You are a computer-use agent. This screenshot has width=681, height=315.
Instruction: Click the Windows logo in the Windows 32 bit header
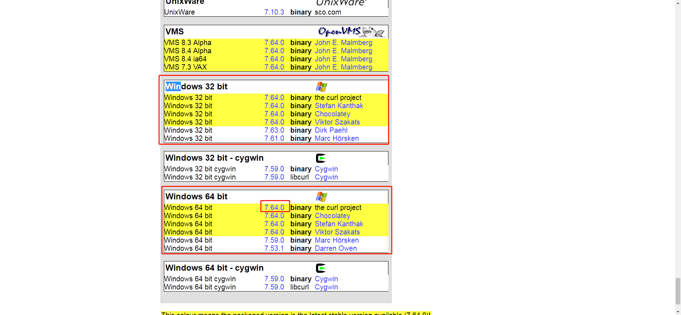(x=321, y=87)
